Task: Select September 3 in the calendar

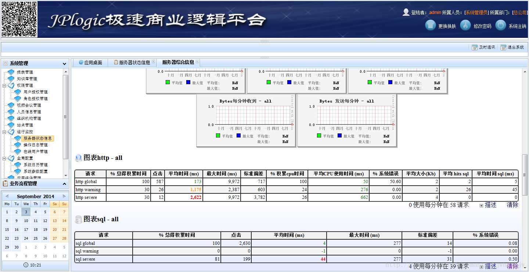Action: click(x=26, y=212)
